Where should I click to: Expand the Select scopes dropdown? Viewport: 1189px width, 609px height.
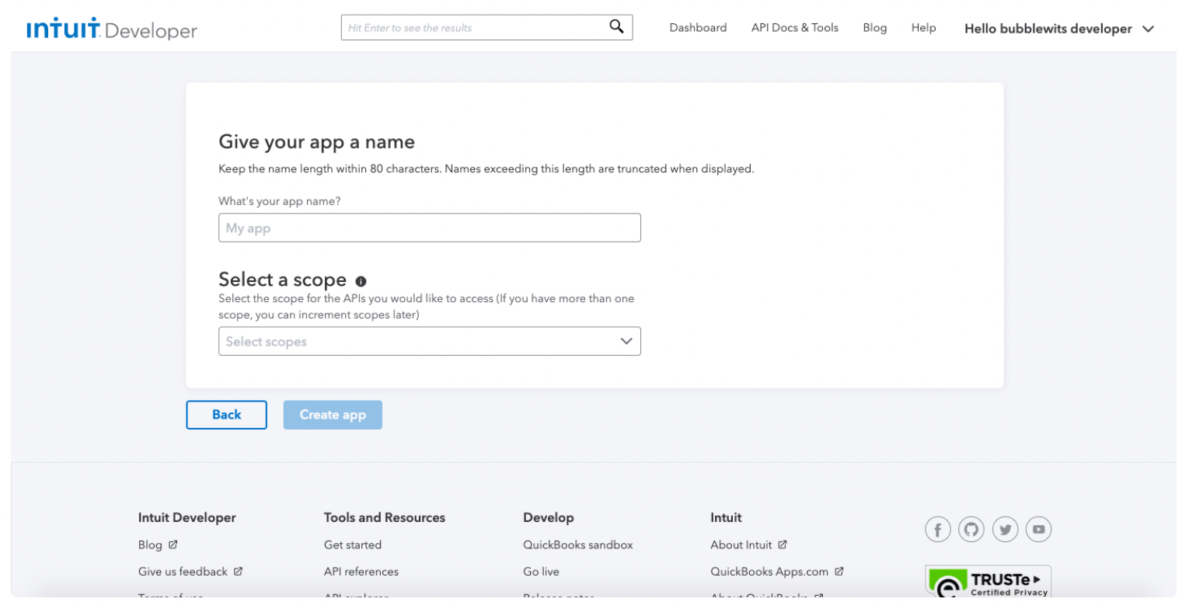[x=430, y=341]
